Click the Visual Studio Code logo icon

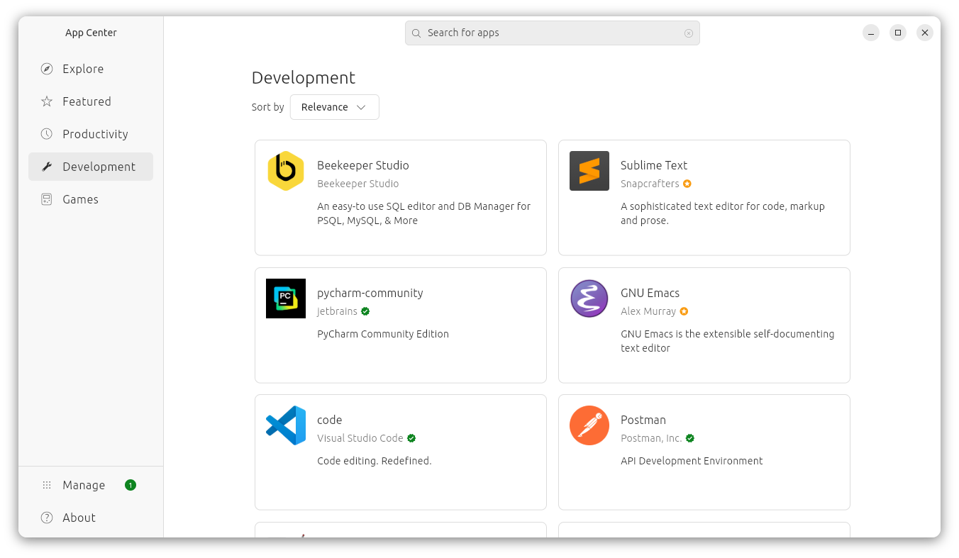(x=286, y=425)
